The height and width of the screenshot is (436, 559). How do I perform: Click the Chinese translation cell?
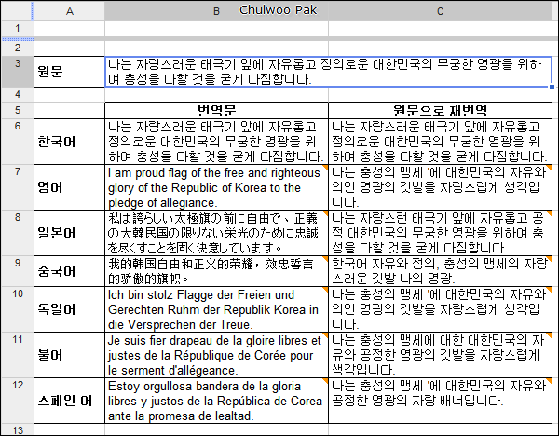click(216, 271)
